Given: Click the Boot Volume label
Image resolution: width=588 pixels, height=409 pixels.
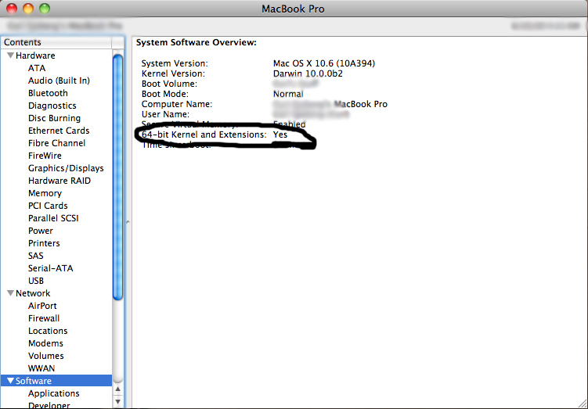Looking at the screenshot, I should pos(169,84).
